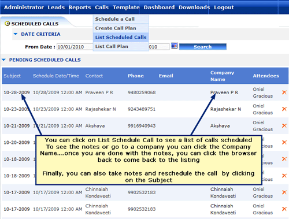Delete the 10-20-2009 scheduled call

pos(284,142)
